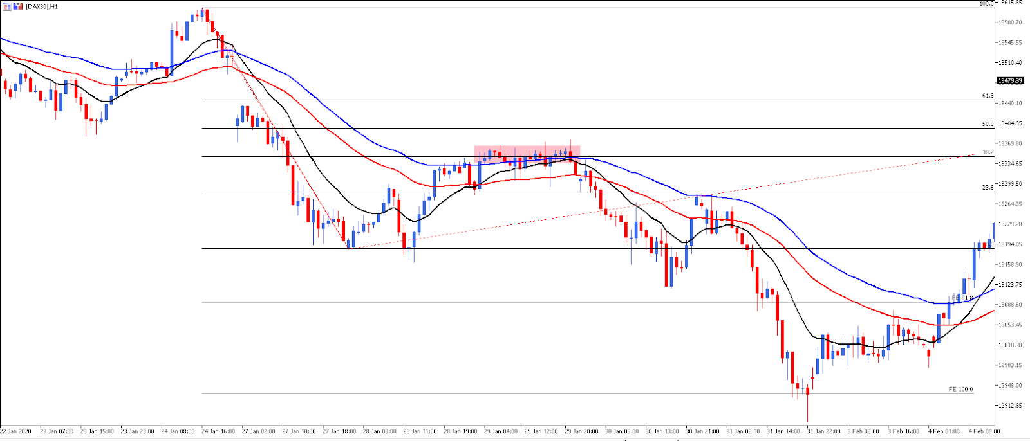Select the pink shaded rectangle on the chart
1030x441 pixels.
(527, 154)
